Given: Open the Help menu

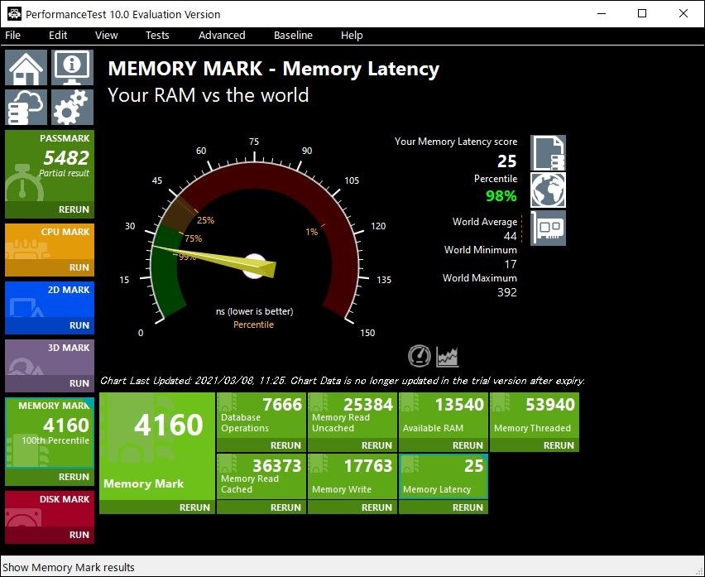Looking at the screenshot, I should pyautogui.click(x=352, y=35).
